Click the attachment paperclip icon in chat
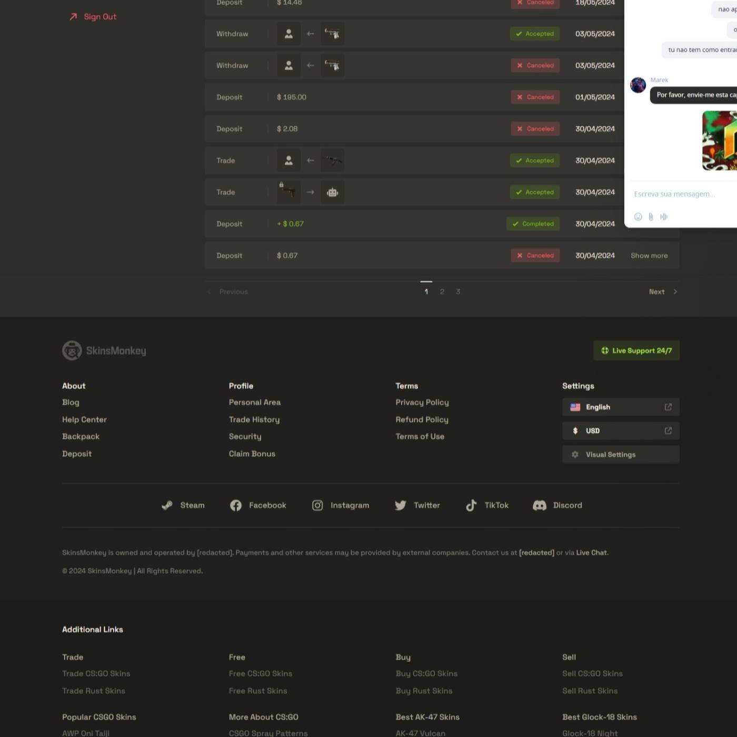Image resolution: width=737 pixels, height=737 pixels. pos(651,217)
